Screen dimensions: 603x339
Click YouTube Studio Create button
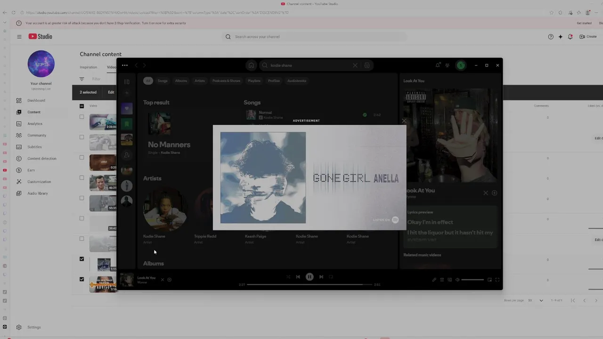[588, 36]
